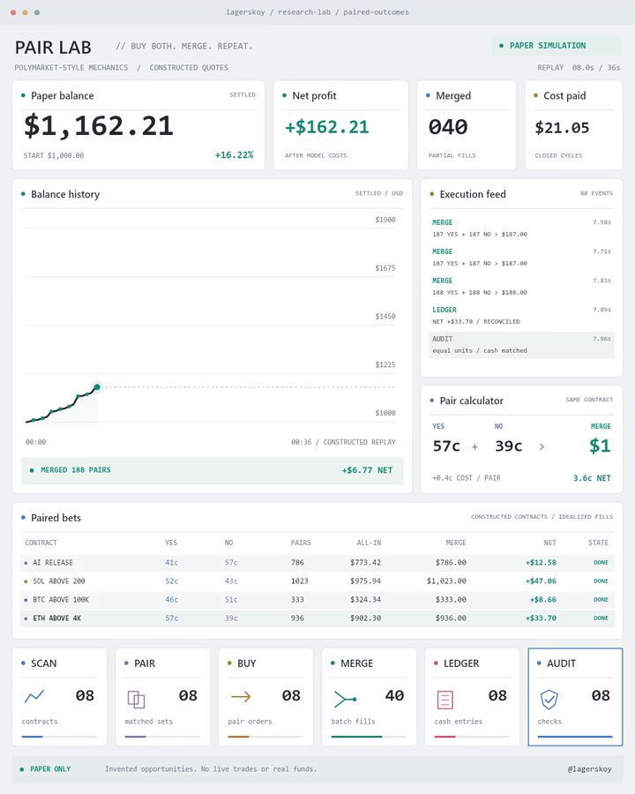
Task: Click the +$8.66 net value
Action: click(543, 600)
